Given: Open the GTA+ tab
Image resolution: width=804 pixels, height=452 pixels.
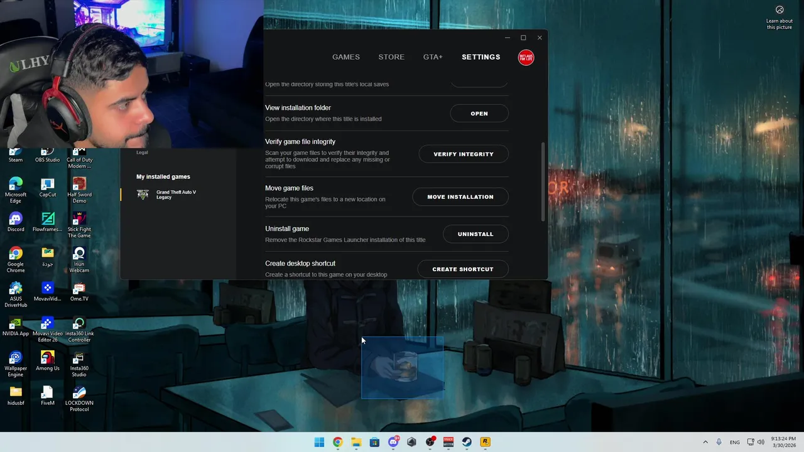Looking at the screenshot, I should click(433, 57).
